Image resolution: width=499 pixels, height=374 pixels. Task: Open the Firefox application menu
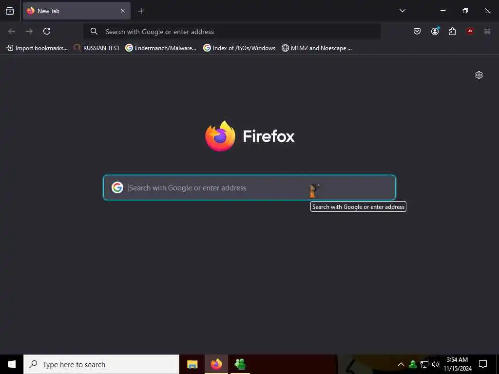point(487,31)
